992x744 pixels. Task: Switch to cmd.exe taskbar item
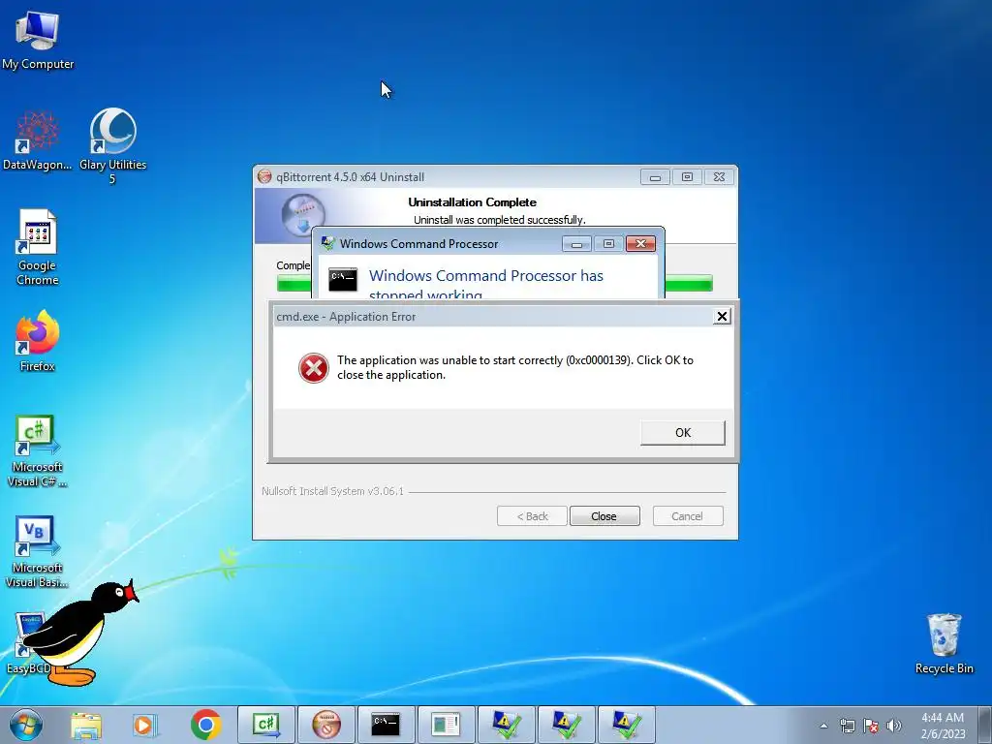click(x=386, y=725)
